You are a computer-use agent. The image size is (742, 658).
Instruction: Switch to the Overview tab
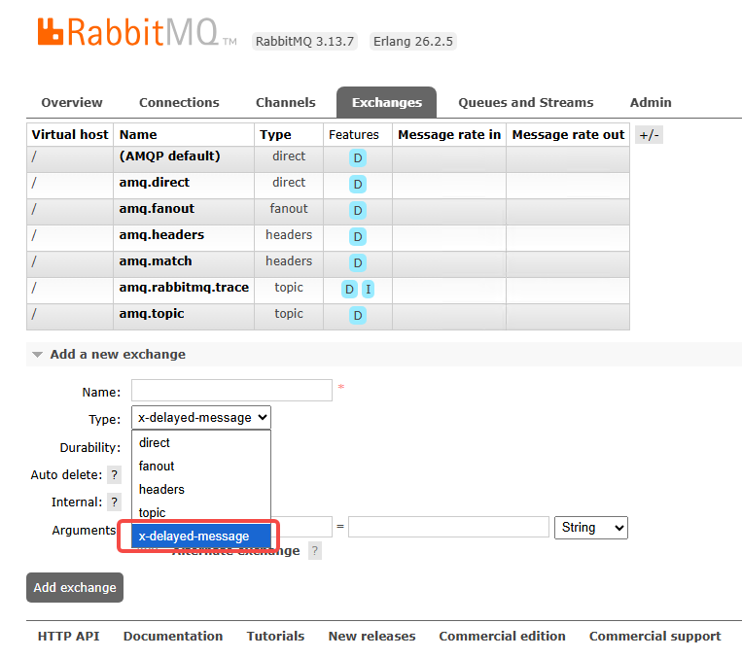71,103
